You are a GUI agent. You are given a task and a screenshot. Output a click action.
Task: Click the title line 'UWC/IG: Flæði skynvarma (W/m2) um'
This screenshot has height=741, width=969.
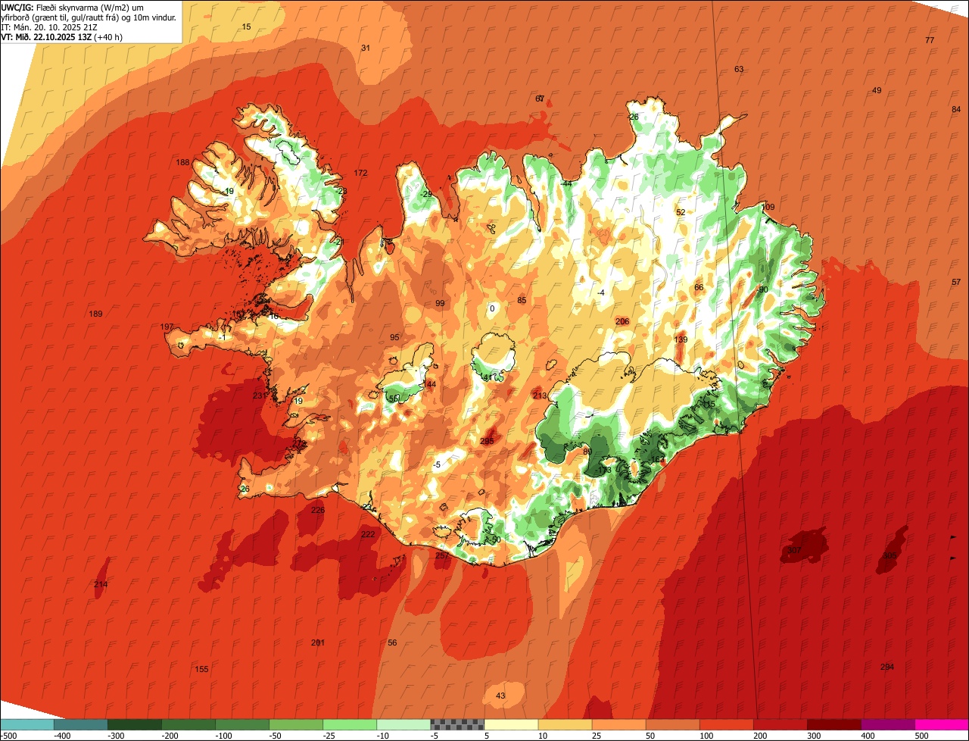72,8
